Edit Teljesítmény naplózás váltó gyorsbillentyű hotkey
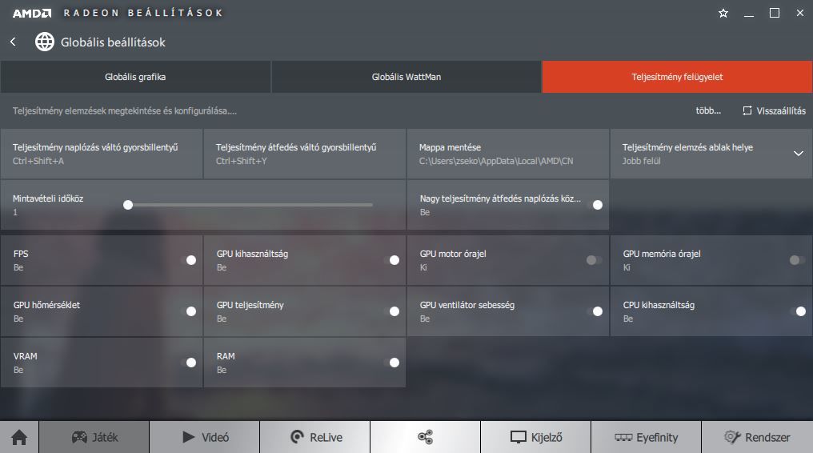The height and width of the screenshot is (453, 813). (102, 154)
